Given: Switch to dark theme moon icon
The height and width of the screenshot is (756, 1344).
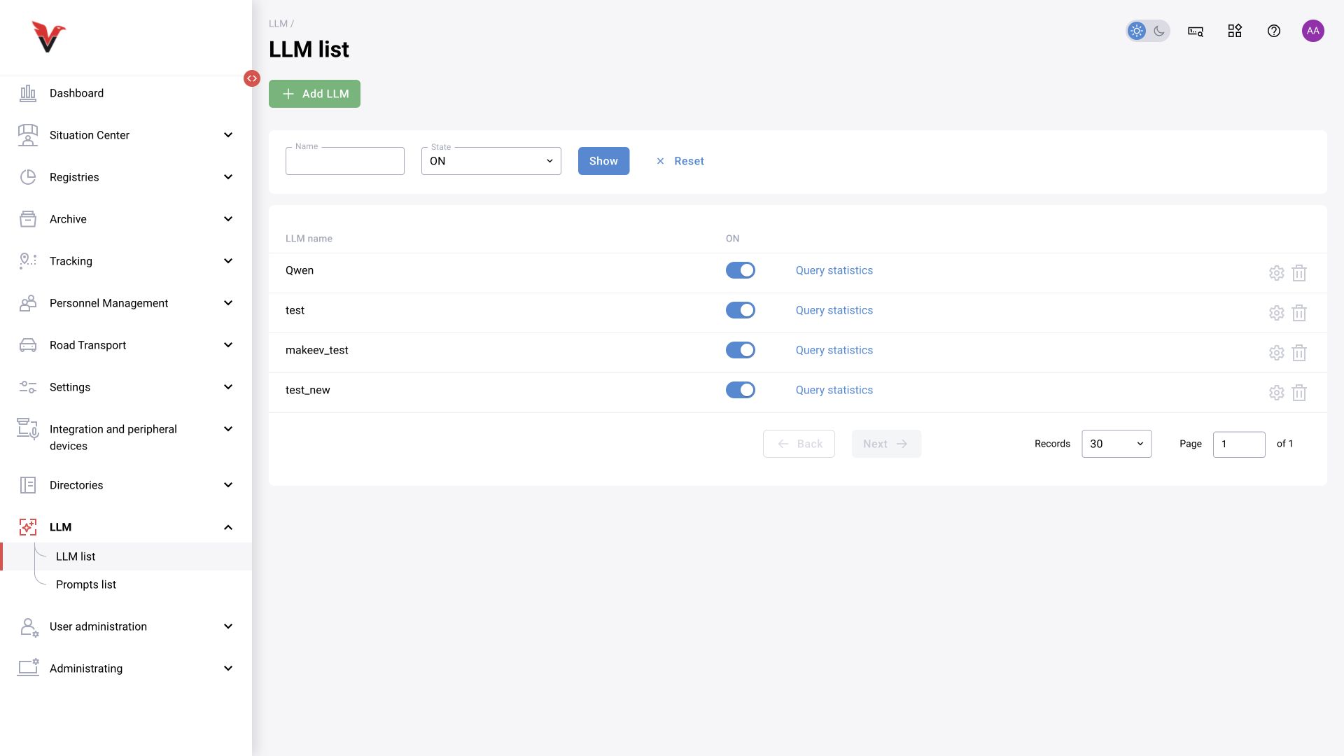Looking at the screenshot, I should [1159, 31].
